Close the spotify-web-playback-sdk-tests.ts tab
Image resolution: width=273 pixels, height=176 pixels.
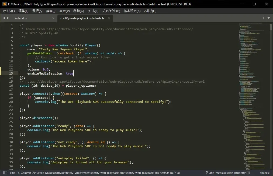pyautogui.click(x=109, y=19)
